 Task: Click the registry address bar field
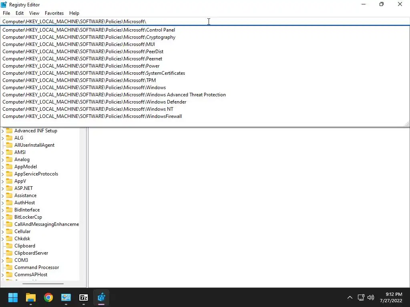coord(205,22)
